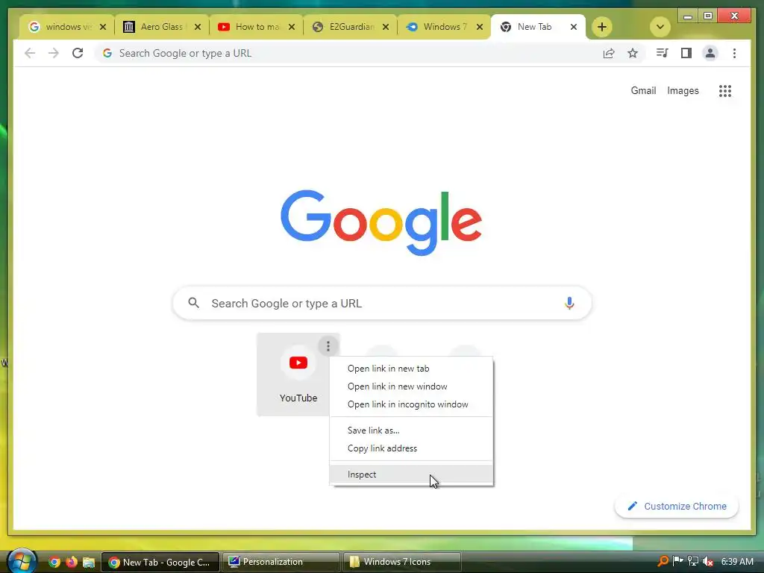Viewport: 764px width, 573px height.
Task: Open the Gmail link
Action: pyautogui.click(x=643, y=90)
